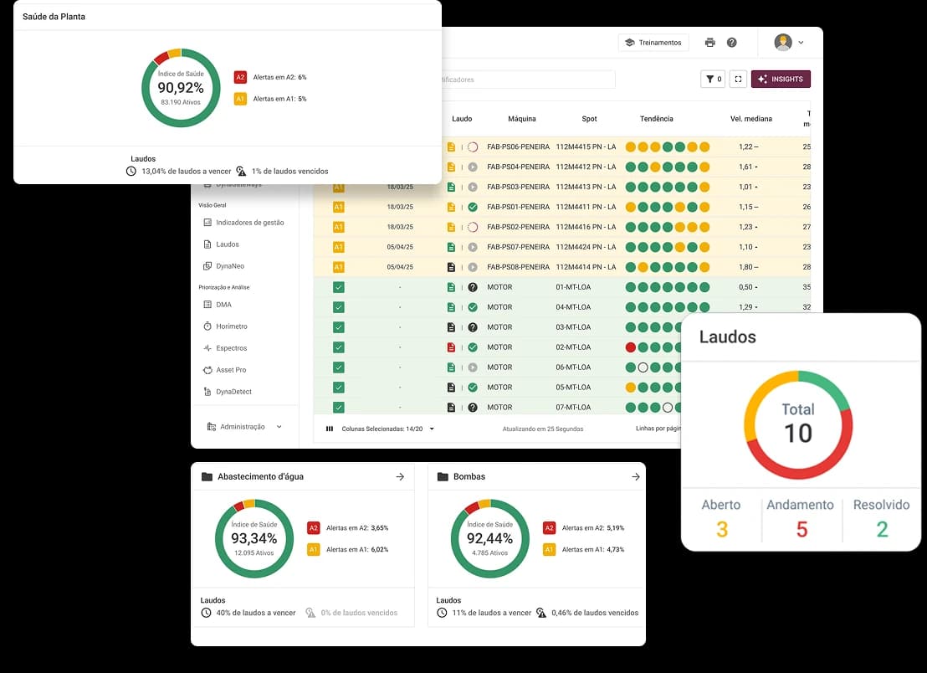The width and height of the screenshot is (927, 673).
Task: Open the red report icon for 02-MT-LOA
Action: pos(452,347)
